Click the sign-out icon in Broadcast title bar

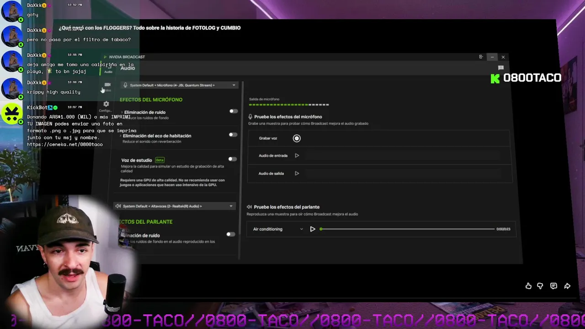pyautogui.click(x=481, y=57)
